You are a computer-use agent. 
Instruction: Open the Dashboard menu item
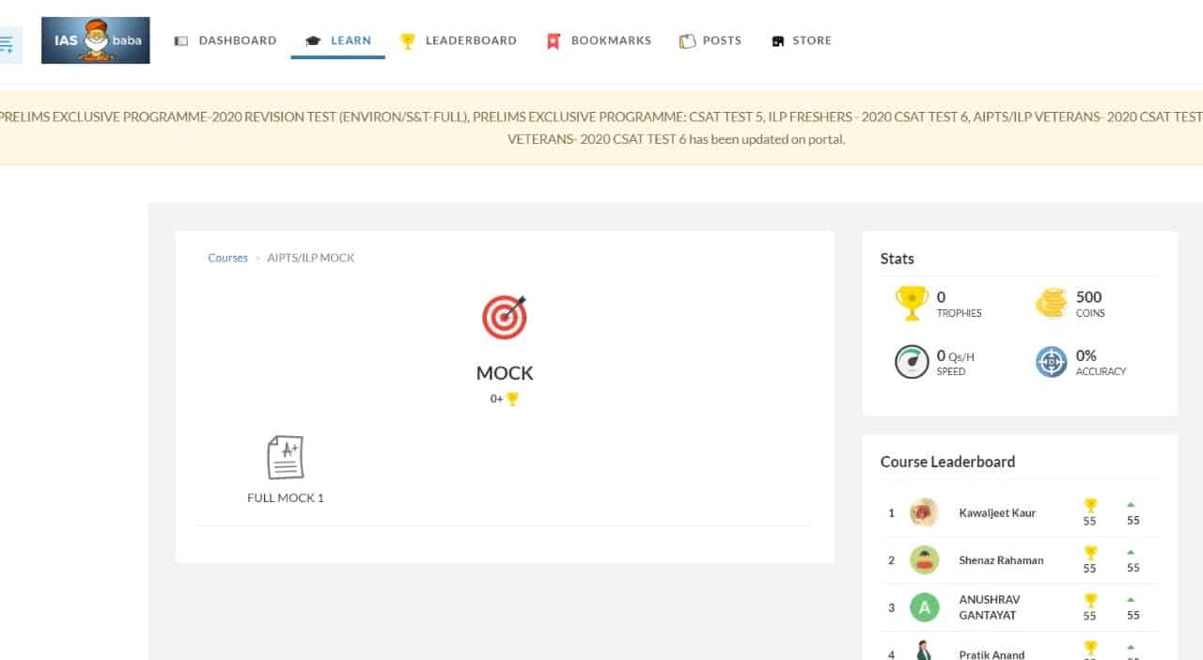pyautogui.click(x=226, y=41)
